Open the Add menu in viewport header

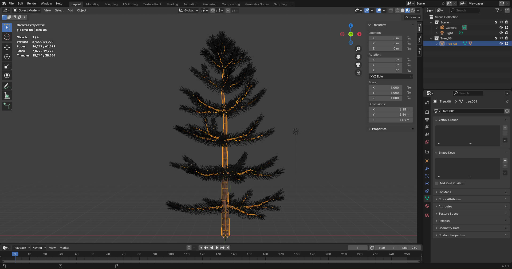(70, 10)
